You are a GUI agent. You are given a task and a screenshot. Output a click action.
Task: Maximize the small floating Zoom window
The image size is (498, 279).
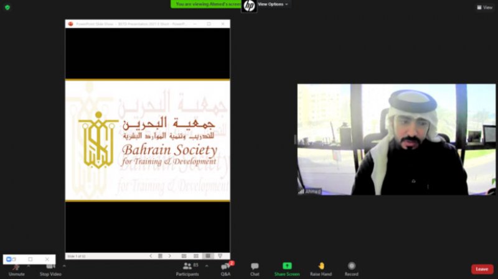pos(30,259)
